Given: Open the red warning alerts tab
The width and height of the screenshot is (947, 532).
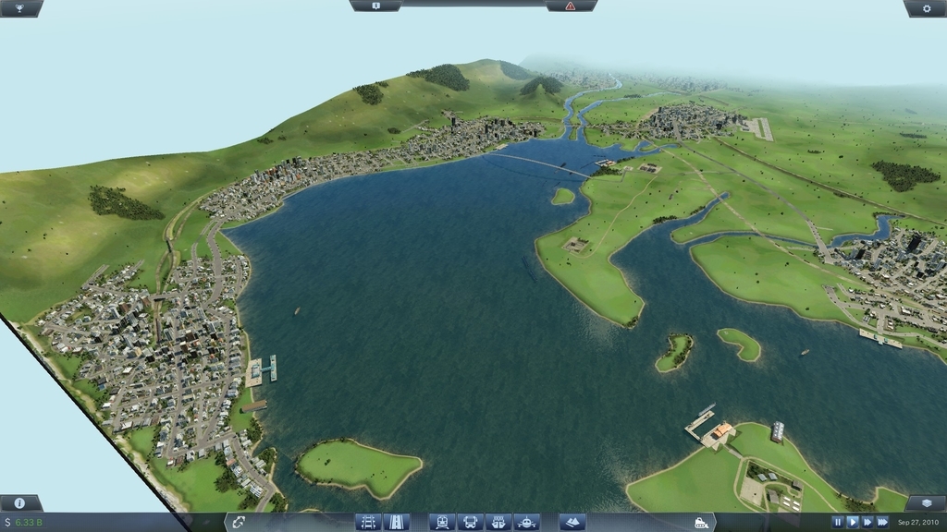Looking at the screenshot, I should coord(571,6).
